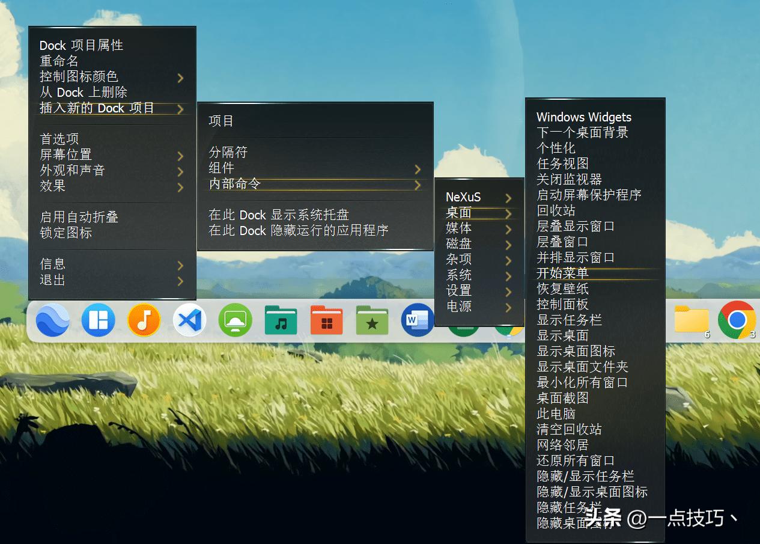This screenshot has height=544, width=760.
Task: Launch Microsoft Word from the dock
Action: click(417, 320)
